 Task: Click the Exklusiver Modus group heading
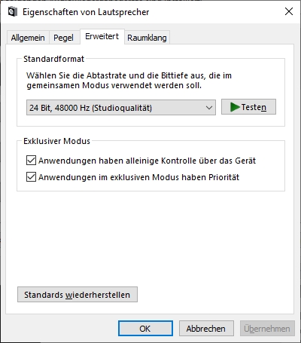pyautogui.click(x=56, y=141)
